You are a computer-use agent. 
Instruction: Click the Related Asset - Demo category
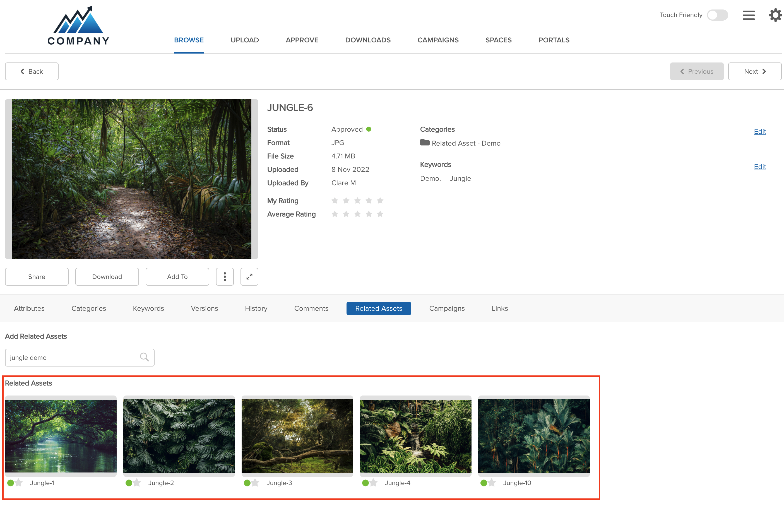466,143
